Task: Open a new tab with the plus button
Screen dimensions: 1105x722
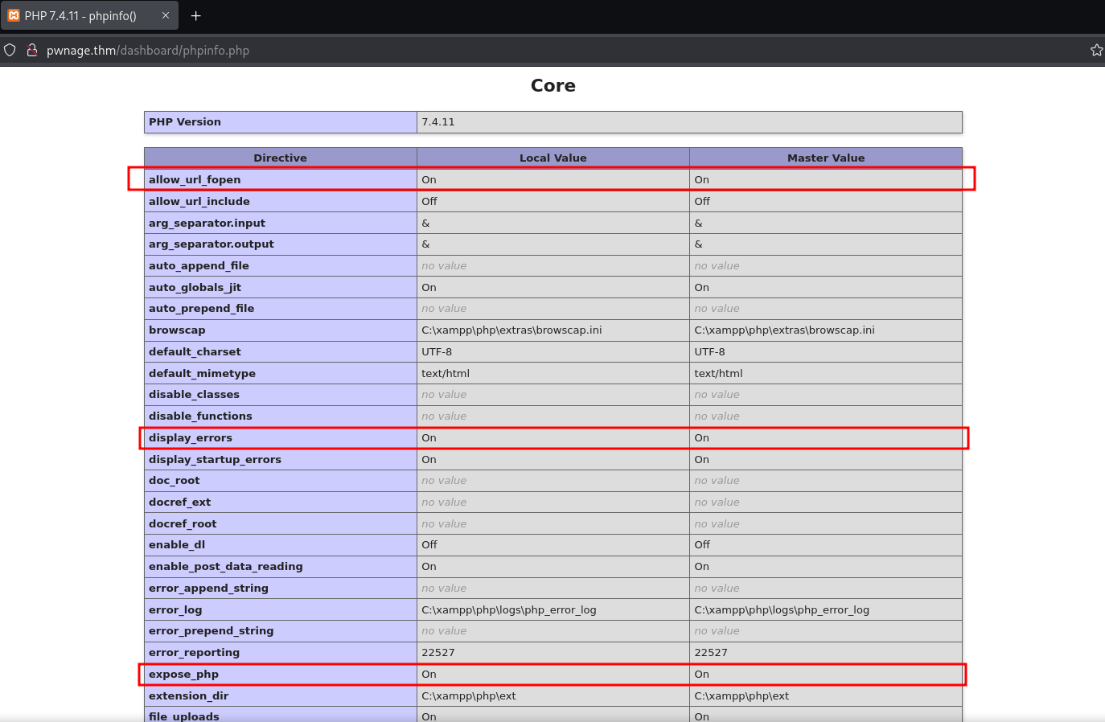Action: coord(195,15)
